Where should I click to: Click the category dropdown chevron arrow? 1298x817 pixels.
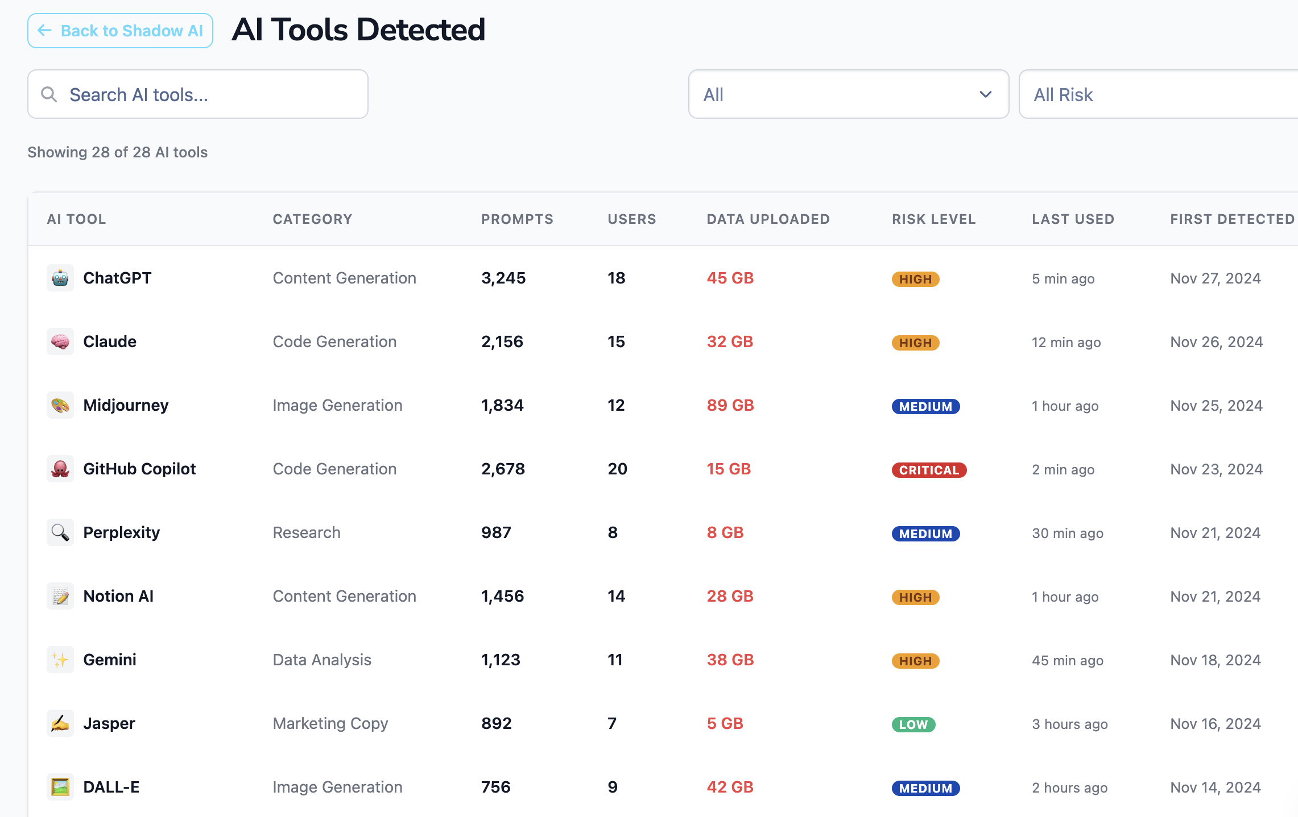tap(986, 94)
